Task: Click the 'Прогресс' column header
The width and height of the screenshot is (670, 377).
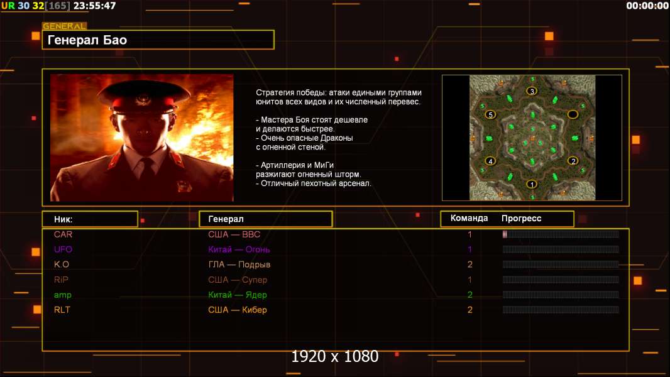Action: tap(521, 218)
